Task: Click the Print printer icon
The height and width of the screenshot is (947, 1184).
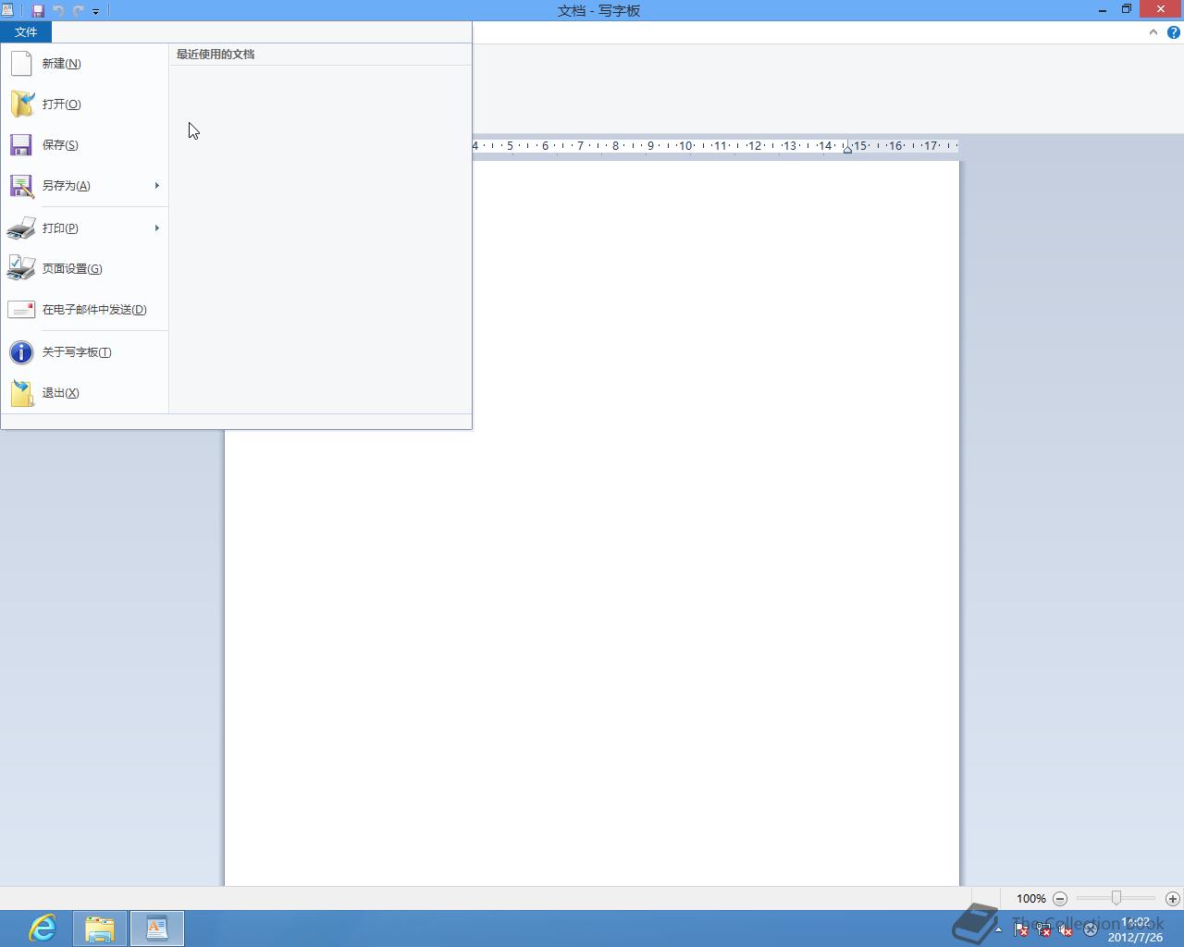Action: tap(21, 228)
